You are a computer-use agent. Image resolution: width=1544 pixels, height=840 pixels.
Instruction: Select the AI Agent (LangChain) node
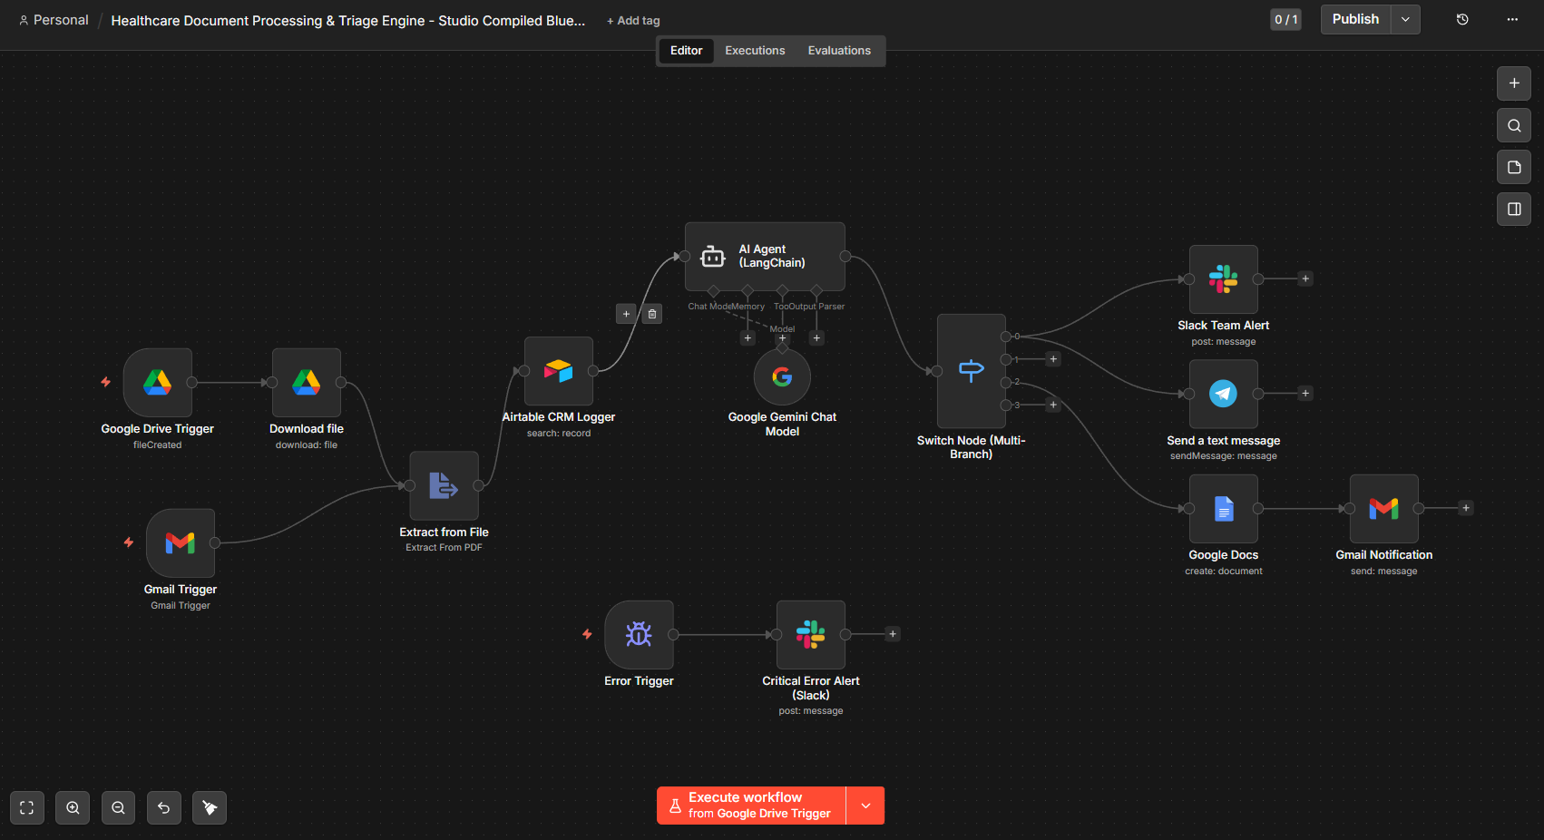pos(765,257)
